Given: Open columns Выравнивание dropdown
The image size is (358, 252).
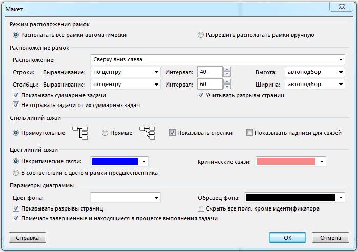Looking at the screenshot, I should [x=125, y=84].
